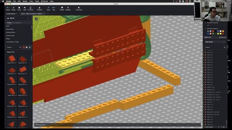
Task: Open the Main Model dropdown
Action: click(x=215, y=42)
